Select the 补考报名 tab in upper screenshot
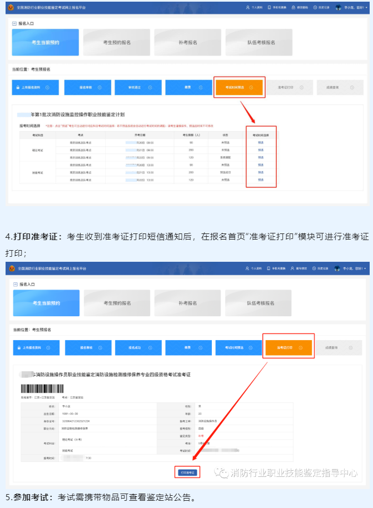This screenshot has height=508, width=373. (187, 43)
